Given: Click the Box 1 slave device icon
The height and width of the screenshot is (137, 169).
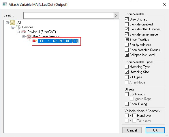Looking at the screenshot, I should [29, 36].
